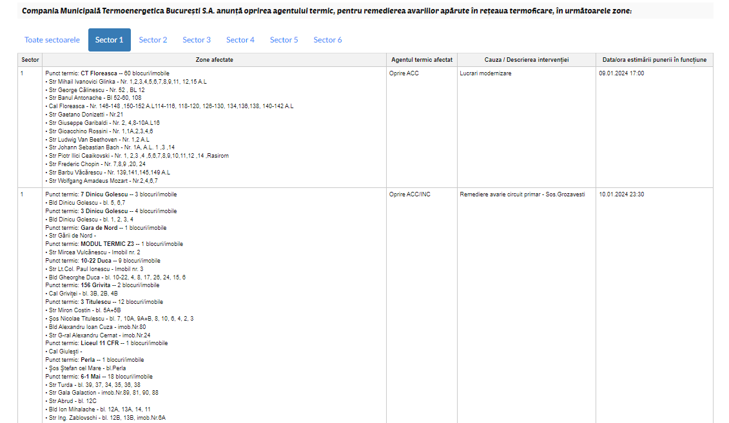Click the Oprire ACC/INC cell
729x423 pixels.
coord(409,194)
